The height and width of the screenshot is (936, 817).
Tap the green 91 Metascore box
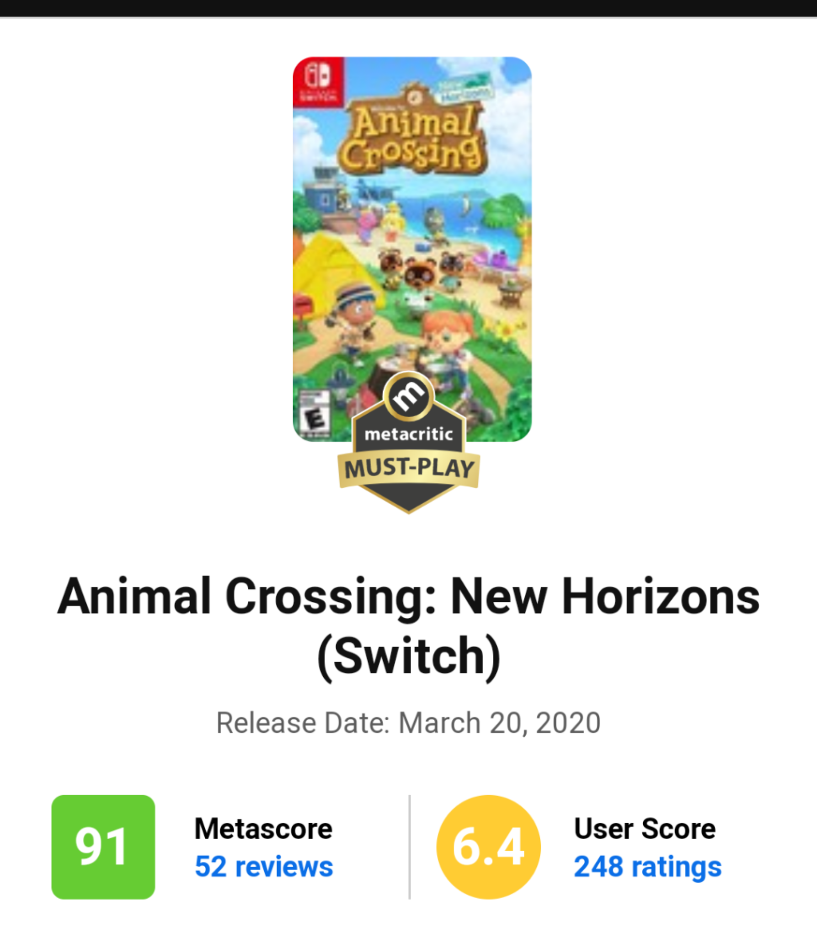[103, 847]
